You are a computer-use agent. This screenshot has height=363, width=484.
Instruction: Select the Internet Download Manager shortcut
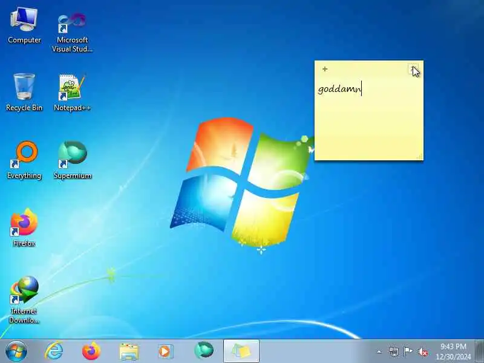(24, 299)
